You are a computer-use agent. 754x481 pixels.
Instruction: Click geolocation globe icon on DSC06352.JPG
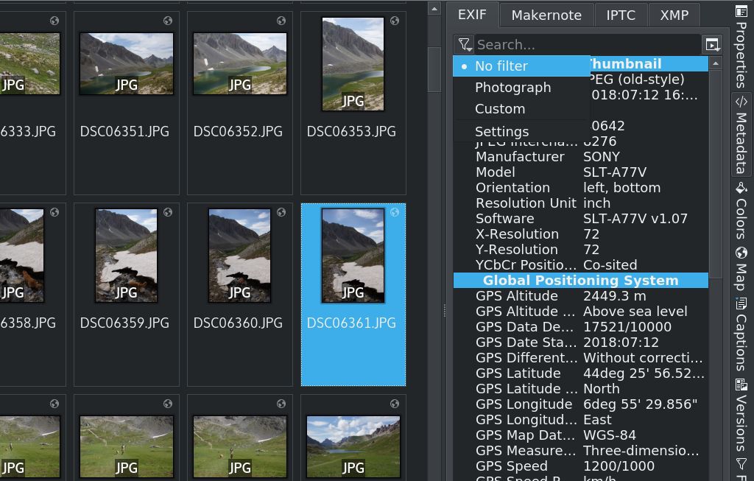[281, 21]
